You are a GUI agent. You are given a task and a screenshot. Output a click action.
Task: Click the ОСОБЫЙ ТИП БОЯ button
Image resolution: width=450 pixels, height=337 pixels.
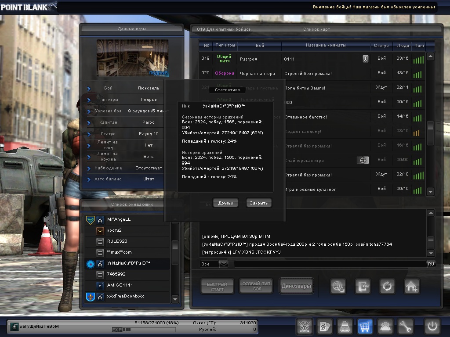(256, 286)
